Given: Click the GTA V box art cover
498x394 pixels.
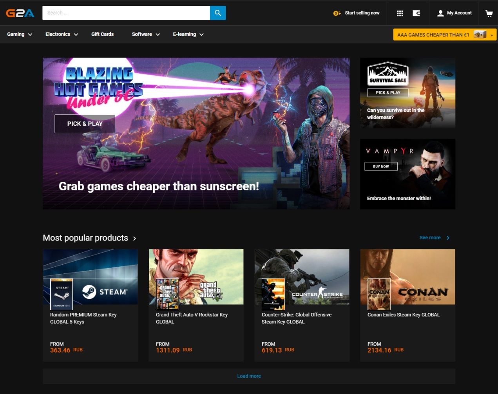Looking at the screenshot, I should (x=168, y=294).
